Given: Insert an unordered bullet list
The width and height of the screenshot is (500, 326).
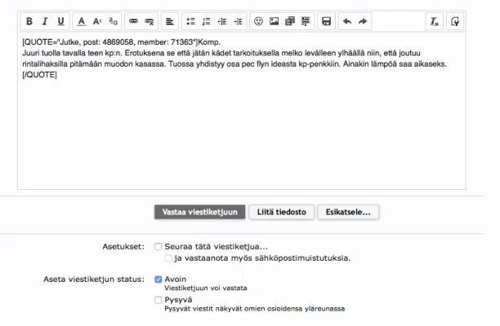Looking at the screenshot, I should point(190,21).
